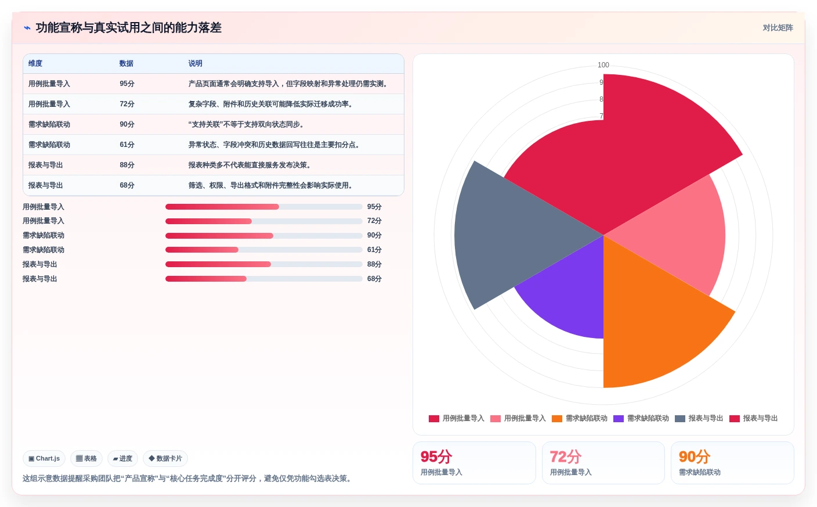The height and width of the screenshot is (507, 817).
Task: Click the description starting 异常状态、字段冲突
Action: pyautogui.click(x=276, y=145)
